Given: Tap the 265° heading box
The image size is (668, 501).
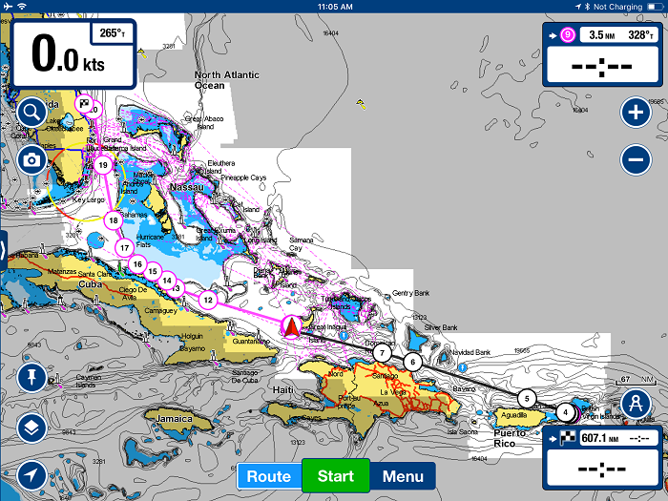Looking at the screenshot, I should pyautogui.click(x=112, y=33).
